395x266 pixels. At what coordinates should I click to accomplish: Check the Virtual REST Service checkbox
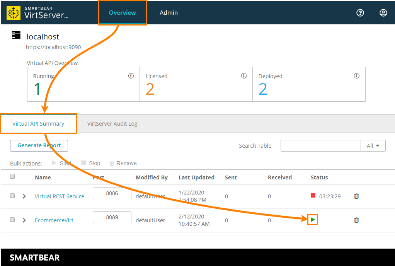click(12, 196)
